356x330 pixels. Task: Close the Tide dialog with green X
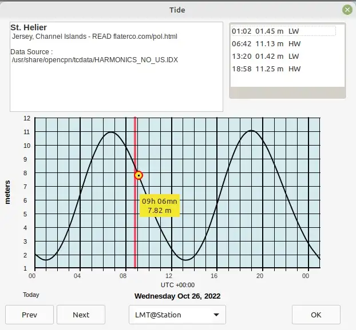coord(347,10)
